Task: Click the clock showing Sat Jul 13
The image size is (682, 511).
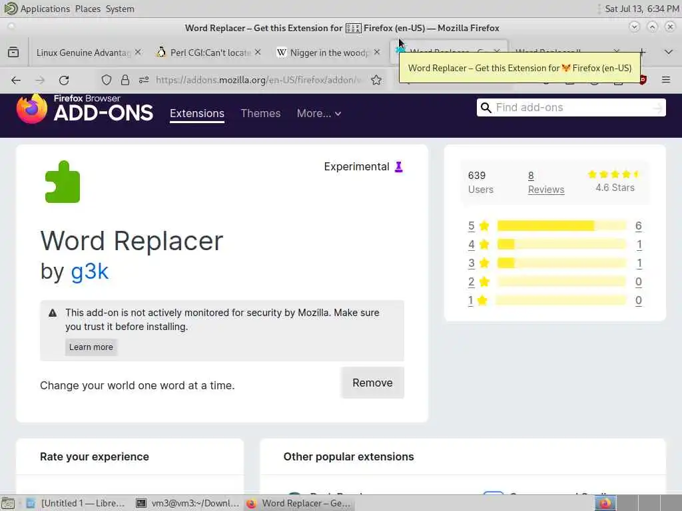Action: tap(641, 9)
